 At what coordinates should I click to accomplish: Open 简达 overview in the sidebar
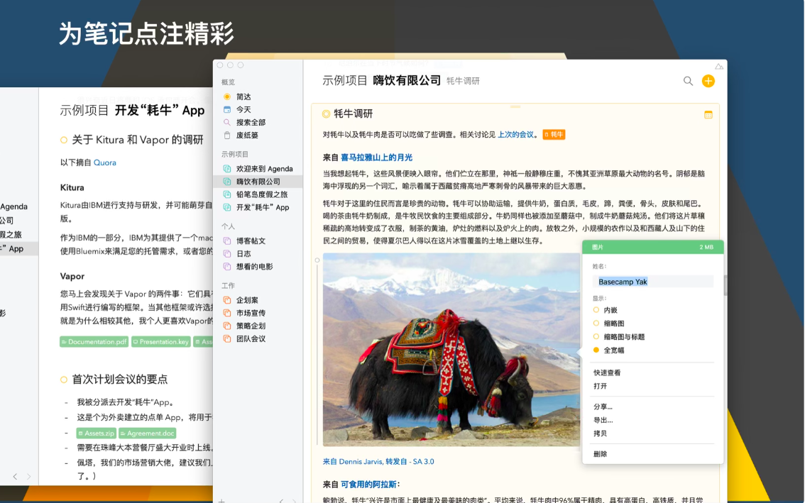point(243,96)
